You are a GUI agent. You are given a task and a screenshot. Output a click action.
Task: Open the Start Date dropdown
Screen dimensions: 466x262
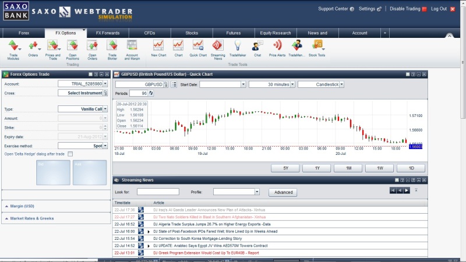click(x=243, y=84)
